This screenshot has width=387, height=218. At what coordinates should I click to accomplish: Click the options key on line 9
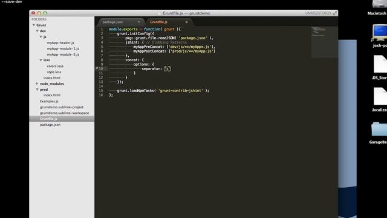pos(141,64)
